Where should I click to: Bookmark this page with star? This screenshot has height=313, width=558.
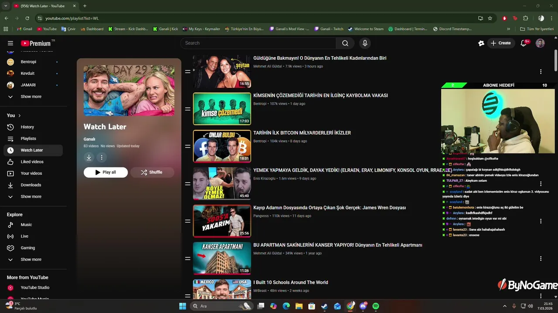(x=490, y=18)
